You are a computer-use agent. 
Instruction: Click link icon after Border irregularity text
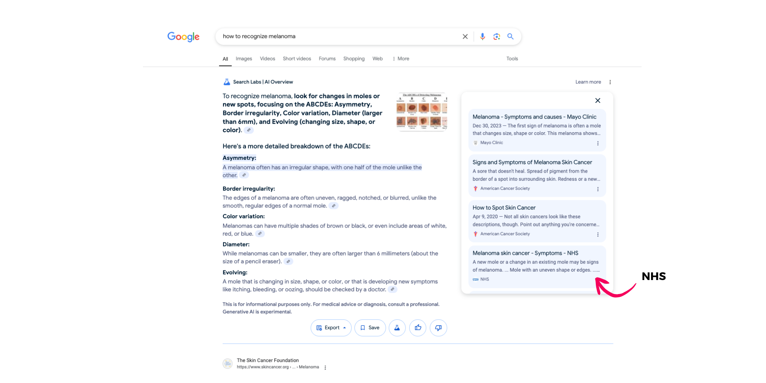334,206
